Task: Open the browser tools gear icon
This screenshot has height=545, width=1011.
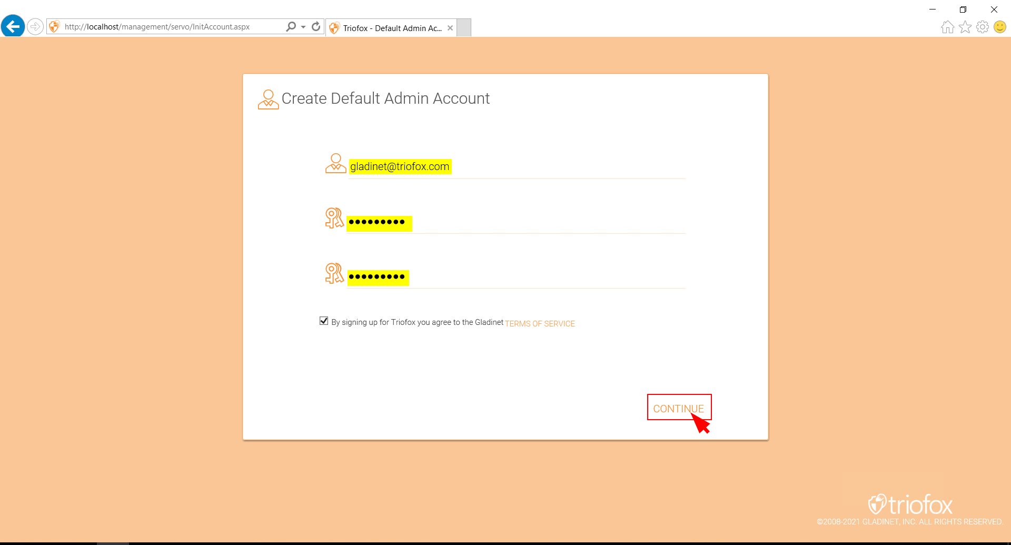Action: click(982, 27)
